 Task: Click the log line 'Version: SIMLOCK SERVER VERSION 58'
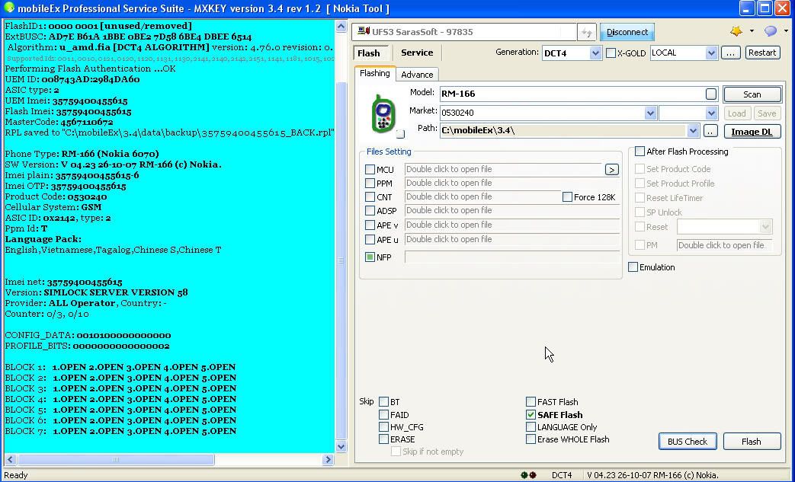[96, 292]
